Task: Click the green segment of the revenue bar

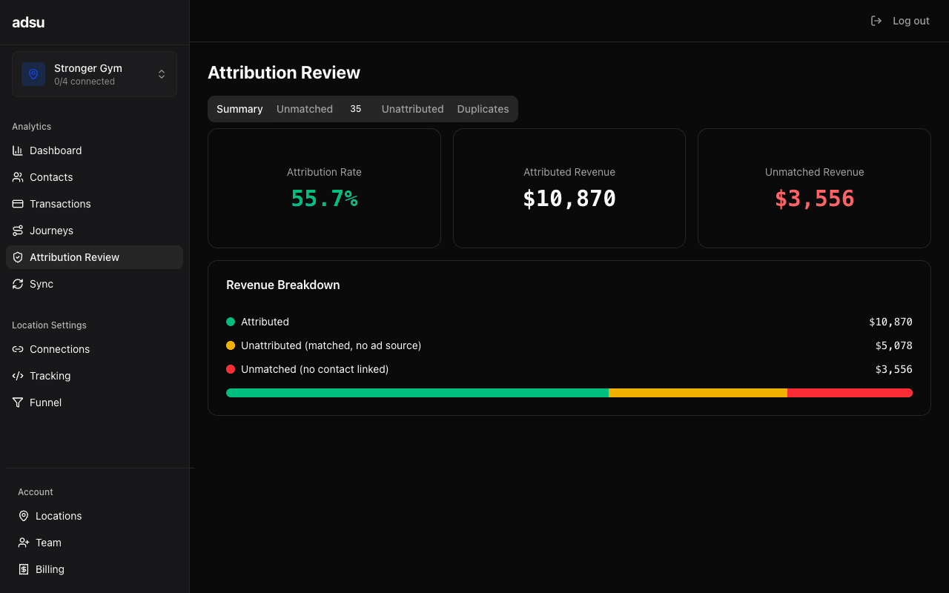Action: pyautogui.click(x=415, y=393)
